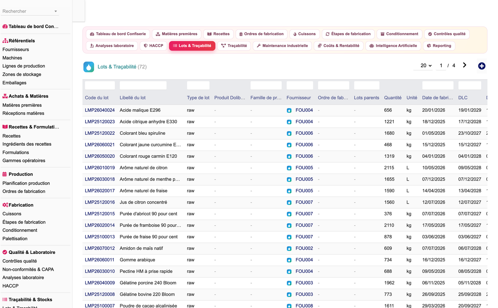Viewport: 498px width, 308px height.
Task: Click the blue drop Lots & Traçabilité icon
Action: click(x=89, y=67)
